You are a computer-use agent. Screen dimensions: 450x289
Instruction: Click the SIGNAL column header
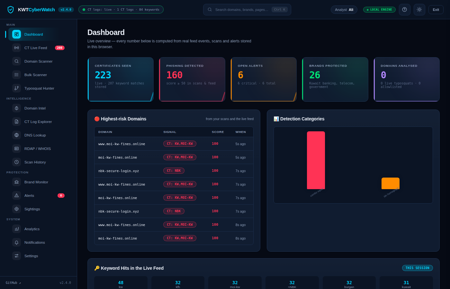[170, 132]
